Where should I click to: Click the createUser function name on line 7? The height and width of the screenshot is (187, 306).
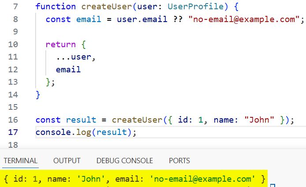click(x=107, y=7)
